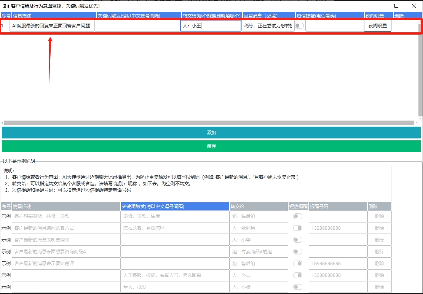Click the 转交给 column header in top table
423x294 pixels.
coord(212,16)
